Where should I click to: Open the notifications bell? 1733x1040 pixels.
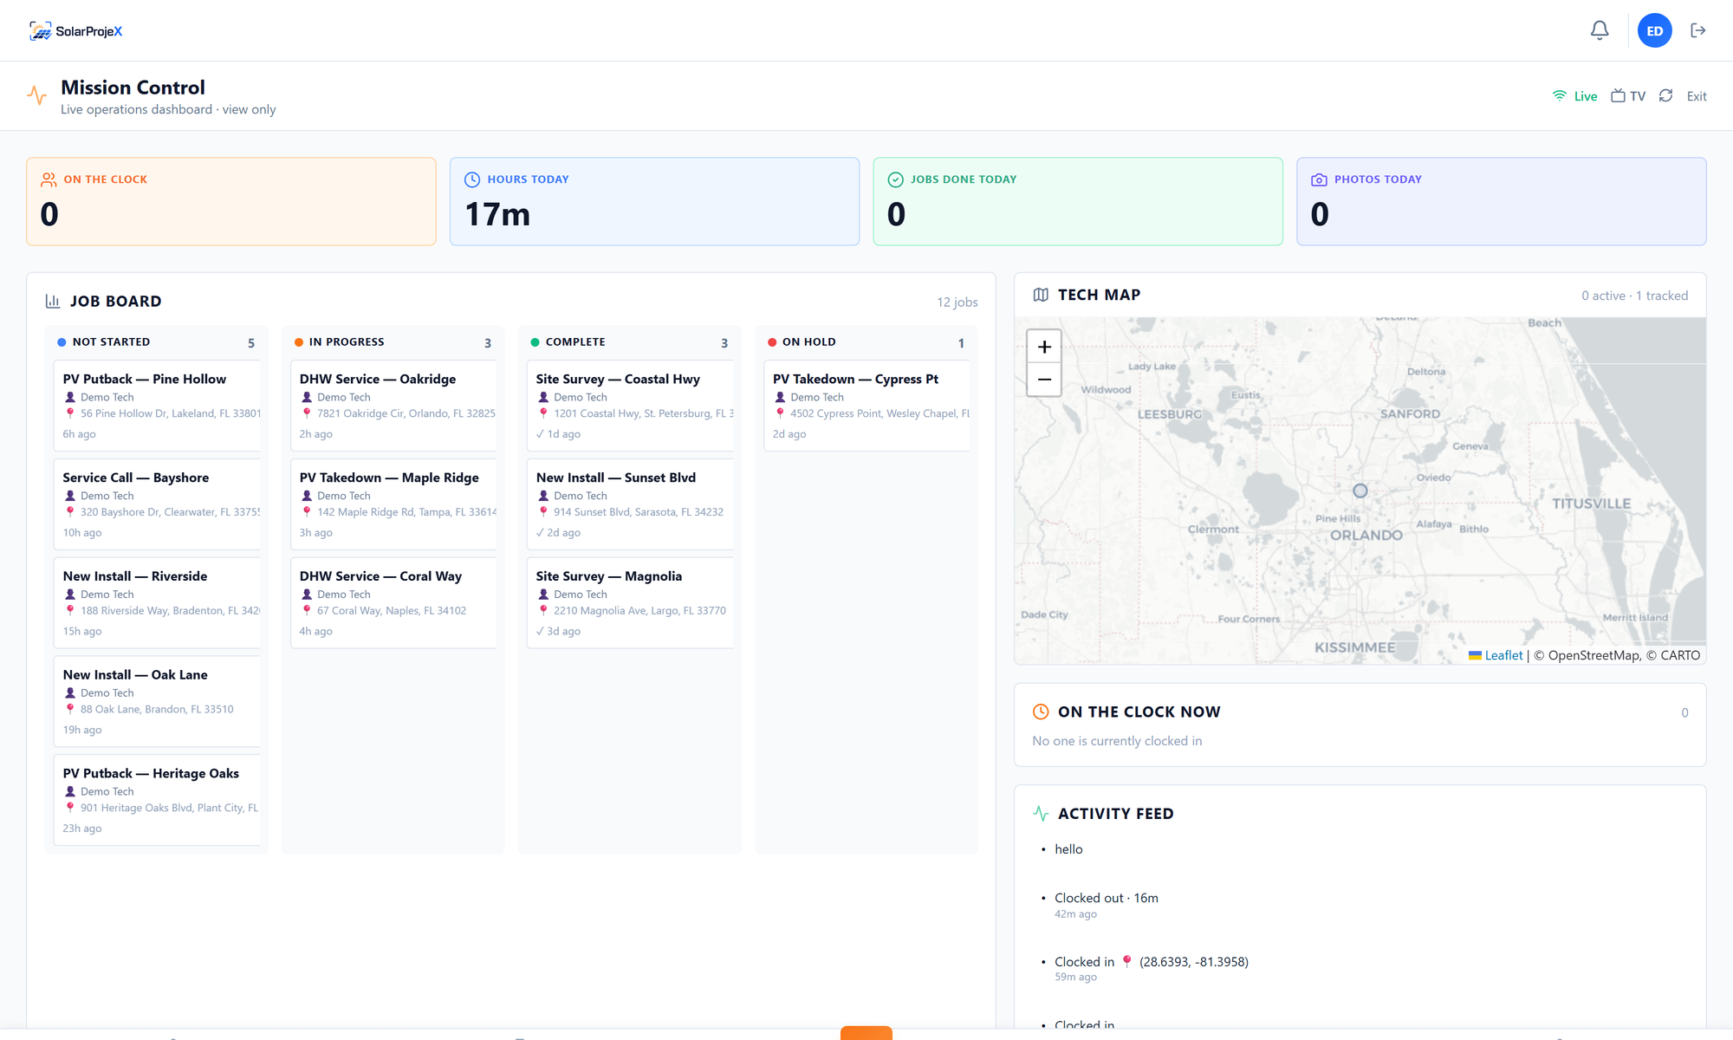[x=1600, y=30]
